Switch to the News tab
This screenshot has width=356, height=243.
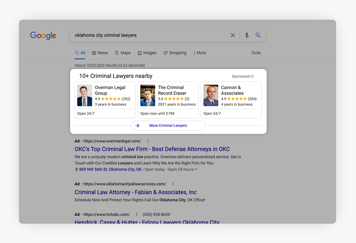pos(100,53)
